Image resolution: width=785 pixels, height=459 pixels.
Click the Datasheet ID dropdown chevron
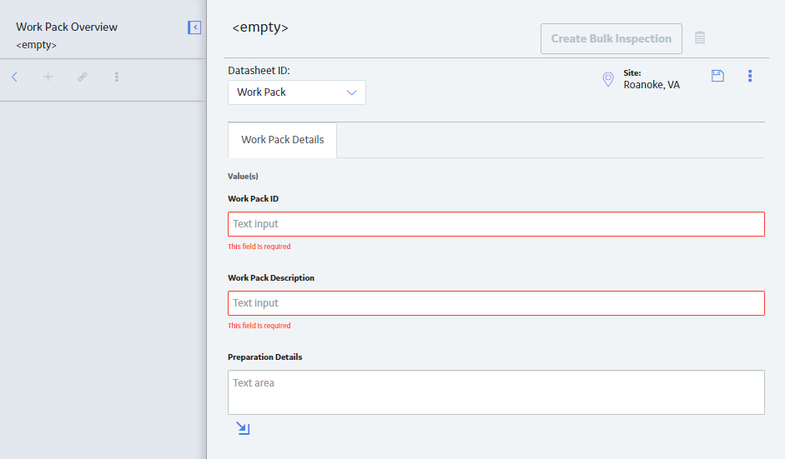pyautogui.click(x=351, y=92)
